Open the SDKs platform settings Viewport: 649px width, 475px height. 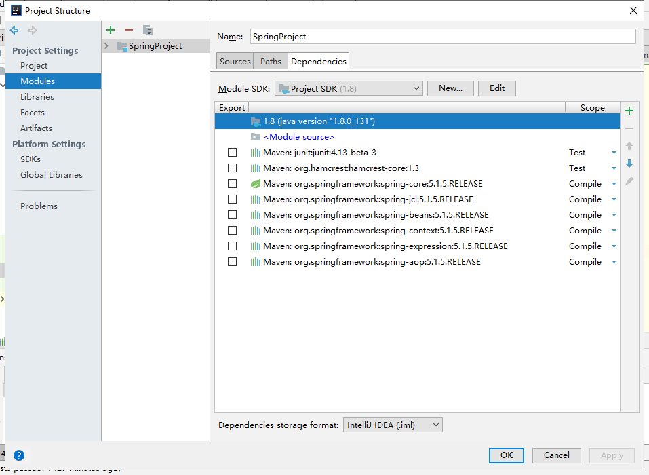pyautogui.click(x=31, y=159)
